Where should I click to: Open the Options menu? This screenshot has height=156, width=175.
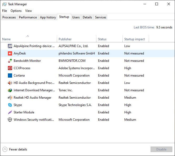tap(16, 11)
